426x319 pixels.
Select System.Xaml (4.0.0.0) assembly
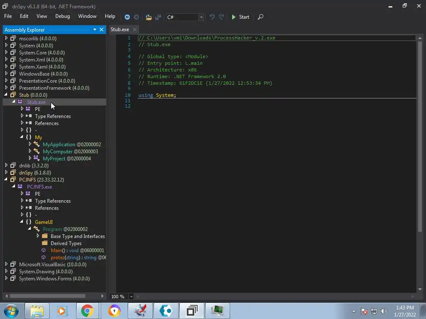42,67
